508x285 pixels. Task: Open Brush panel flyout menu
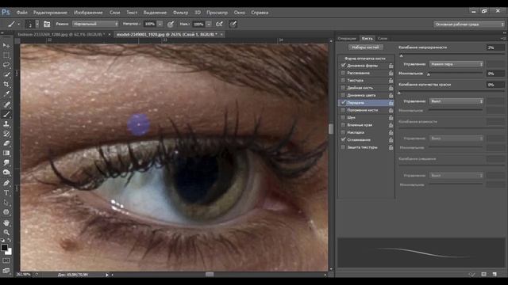click(x=504, y=39)
